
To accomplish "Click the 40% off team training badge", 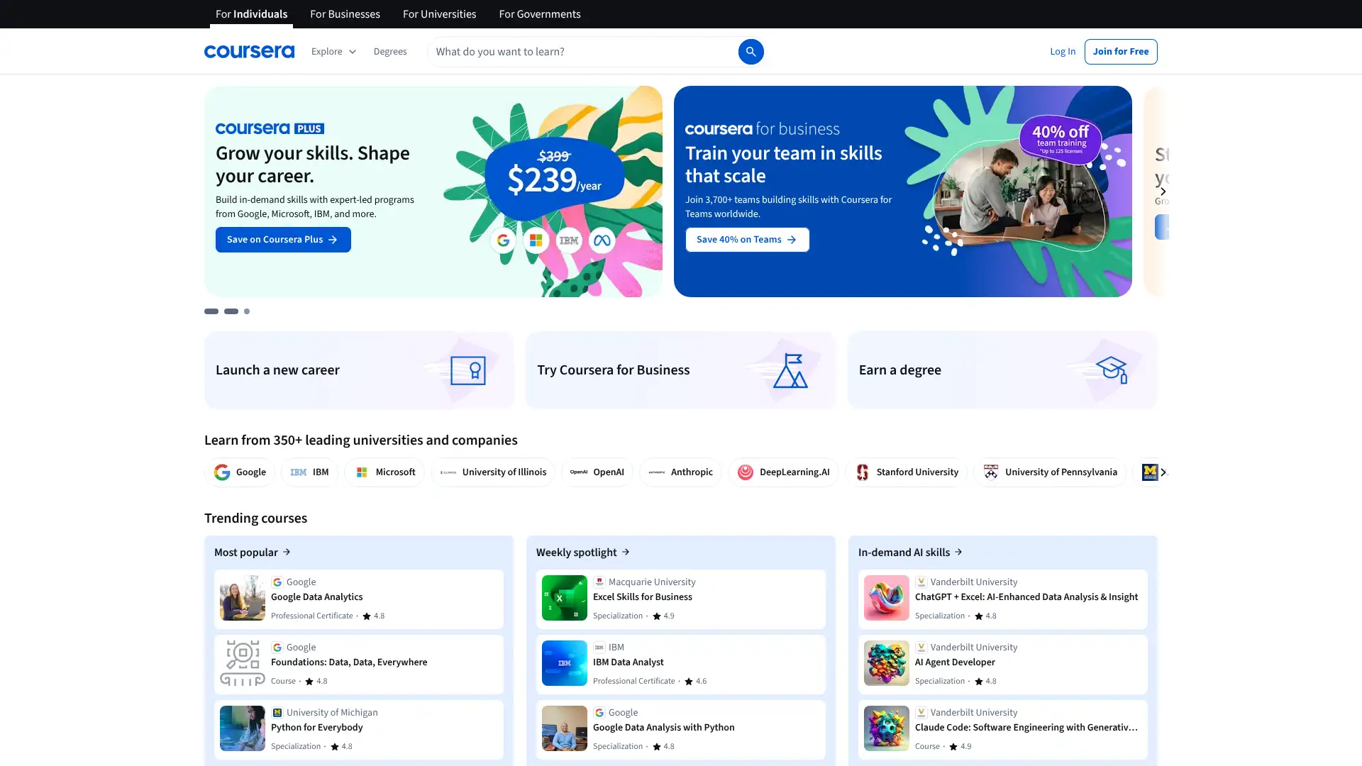I will click(1061, 139).
